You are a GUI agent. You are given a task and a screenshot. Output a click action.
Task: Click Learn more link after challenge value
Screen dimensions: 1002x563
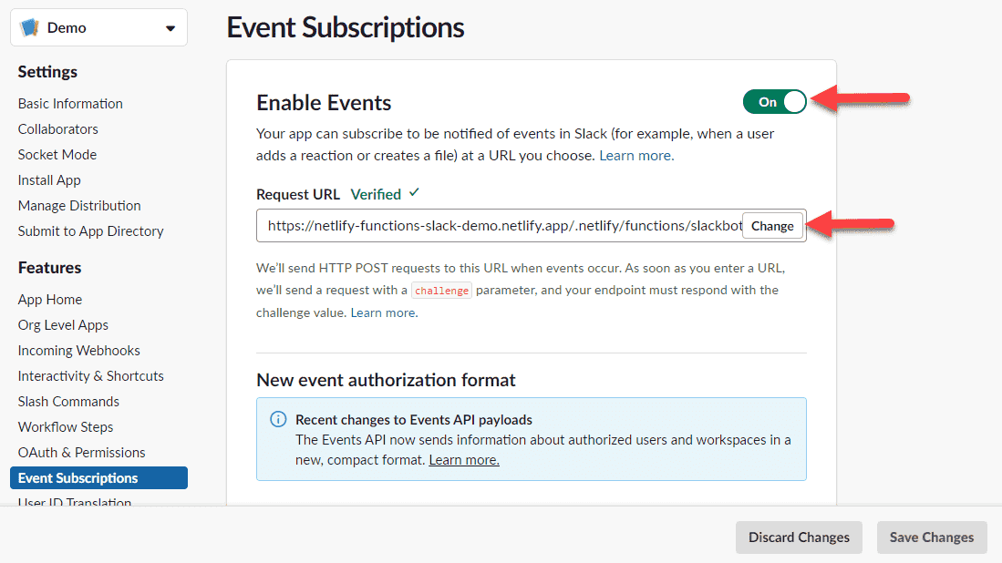pos(384,312)
